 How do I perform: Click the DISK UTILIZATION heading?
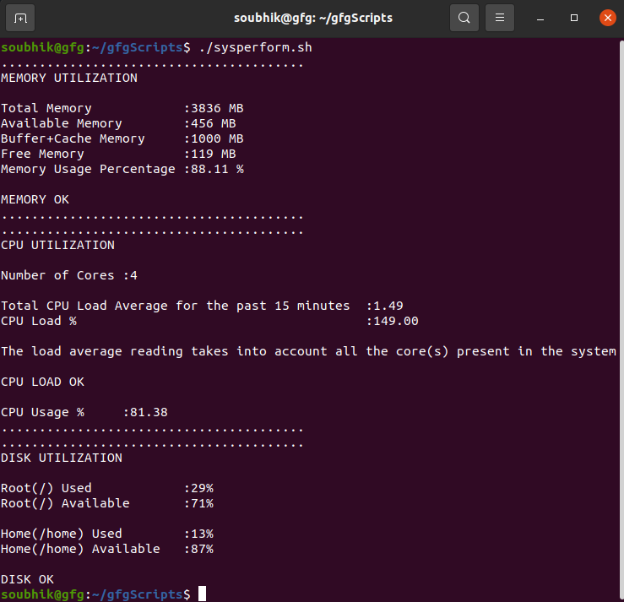click(x=62, y=458)
